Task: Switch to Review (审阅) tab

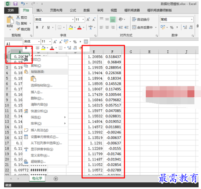Action: pos(100,10)
